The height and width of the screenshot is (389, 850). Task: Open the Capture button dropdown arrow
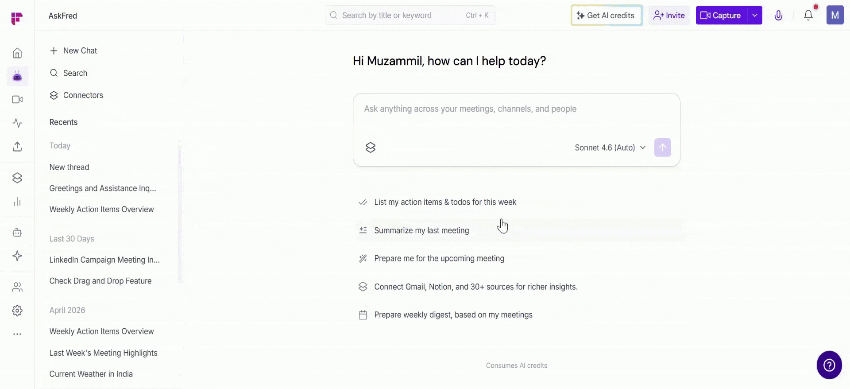[755, 16]
